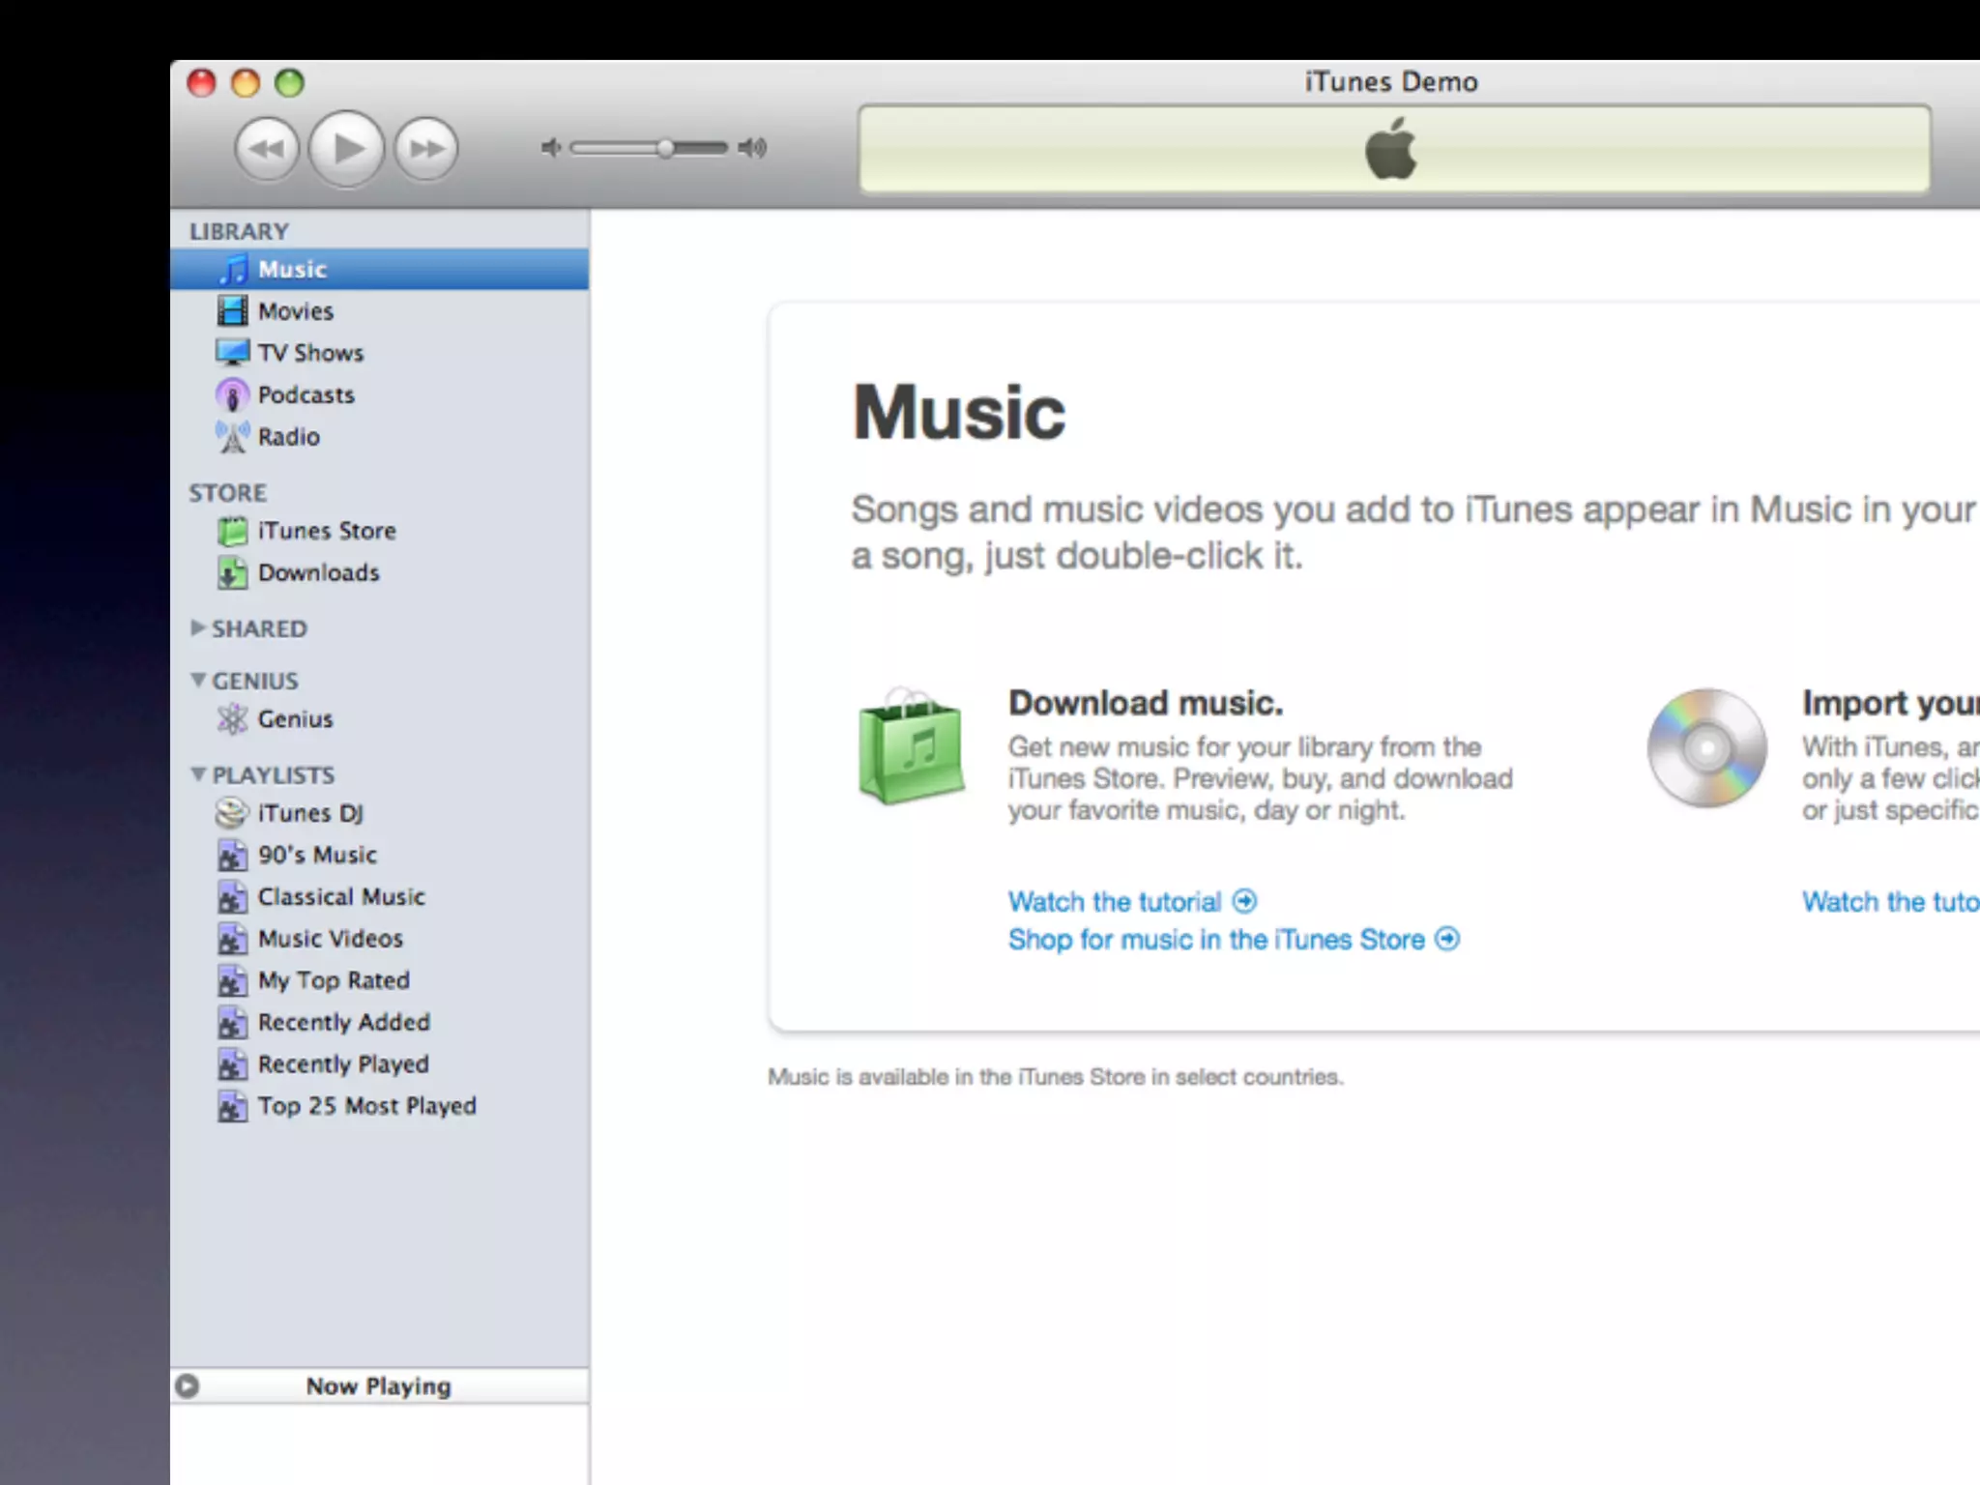
Task: Click the Movies filmstrip icon
Action: [x=232, y=311]
